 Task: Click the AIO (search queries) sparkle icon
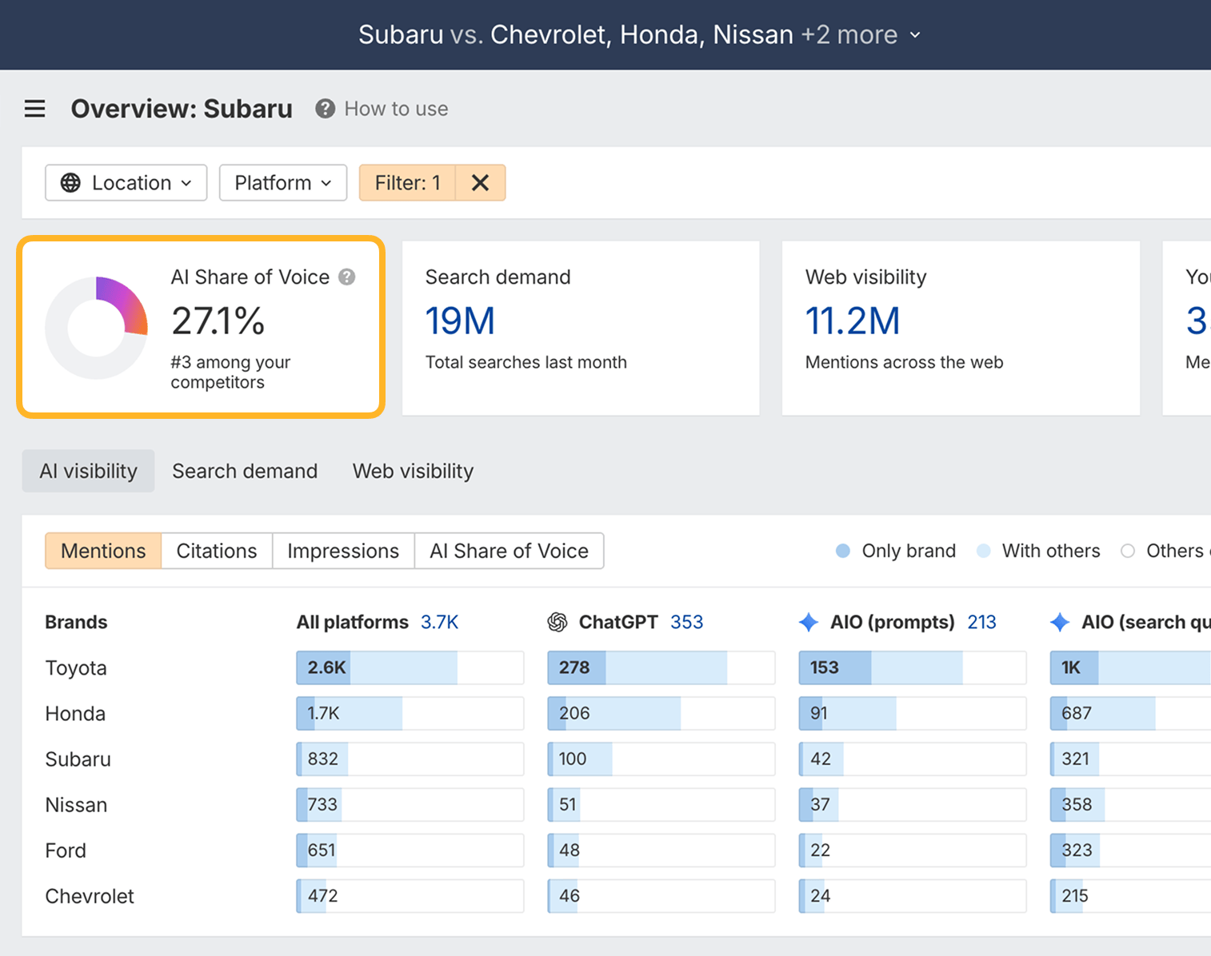pyautogui.click(x=1060, y=622)
